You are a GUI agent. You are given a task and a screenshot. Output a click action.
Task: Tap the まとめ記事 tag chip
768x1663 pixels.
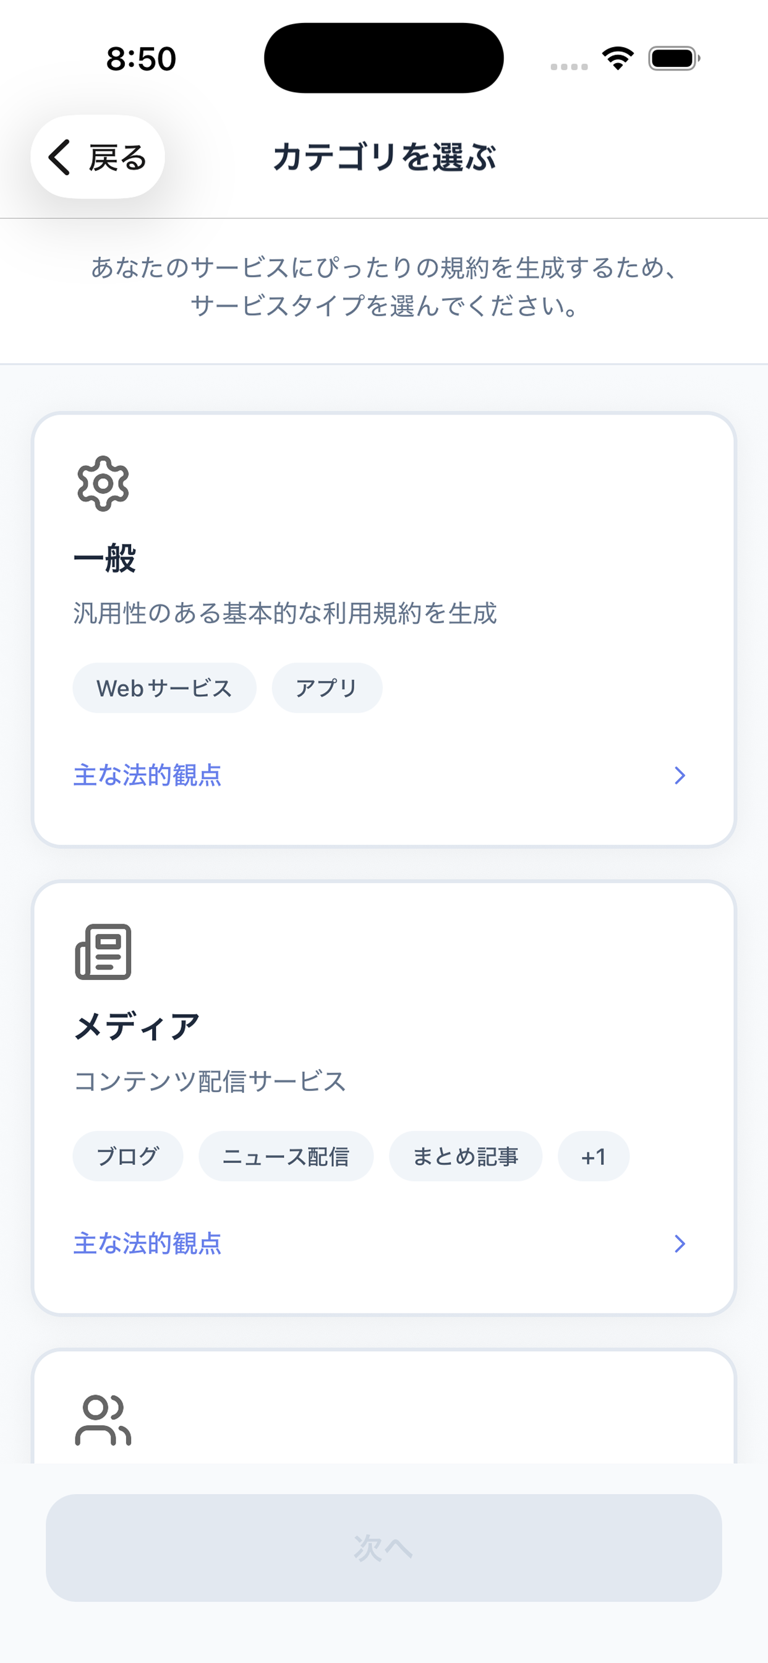tap(466, 1156)
